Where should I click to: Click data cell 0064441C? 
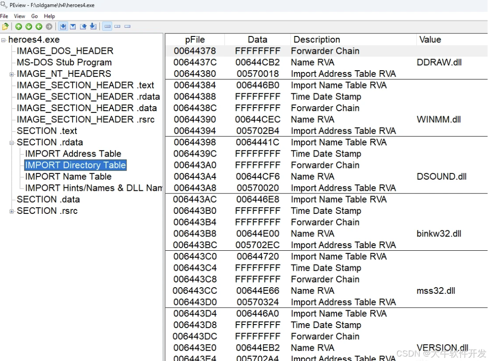(x=257, y=142)
